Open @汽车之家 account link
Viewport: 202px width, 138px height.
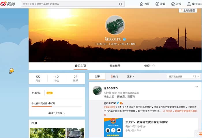pyautogui.click(x=110, y=103)
